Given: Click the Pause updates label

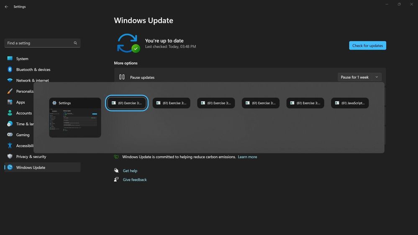Looking at the screenshot, I should (142, 77).
